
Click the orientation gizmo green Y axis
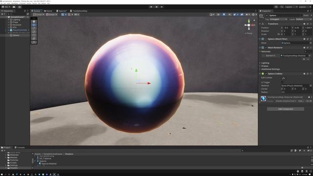pos(249,21)
